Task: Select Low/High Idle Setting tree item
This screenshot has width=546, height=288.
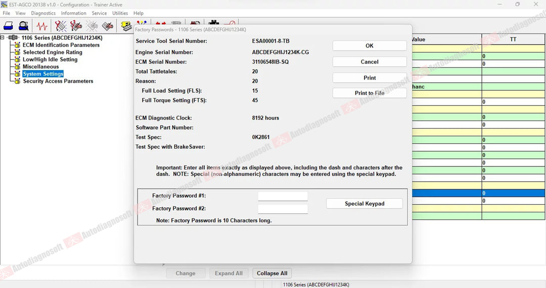Action: 50,60
